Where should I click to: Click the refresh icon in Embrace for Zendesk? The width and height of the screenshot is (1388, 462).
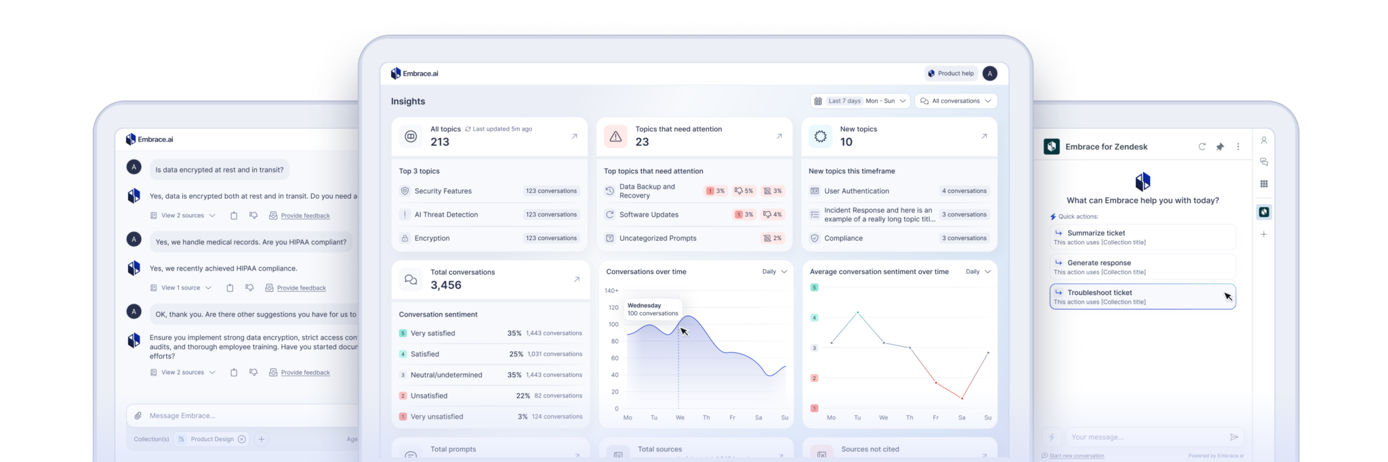1202,147
